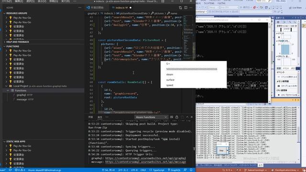306x172 pixels.
Task: Click Live Share in Visual Studio
Action: [x=295, y=8]
